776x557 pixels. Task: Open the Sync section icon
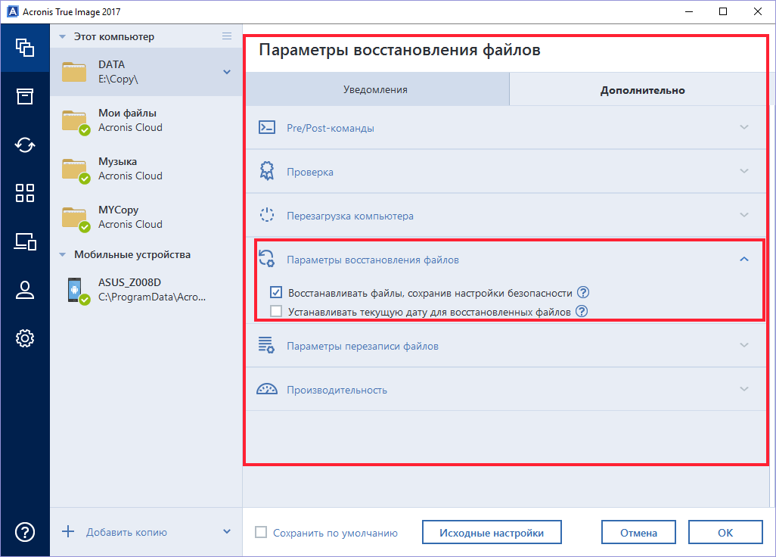tap(25, 145)
